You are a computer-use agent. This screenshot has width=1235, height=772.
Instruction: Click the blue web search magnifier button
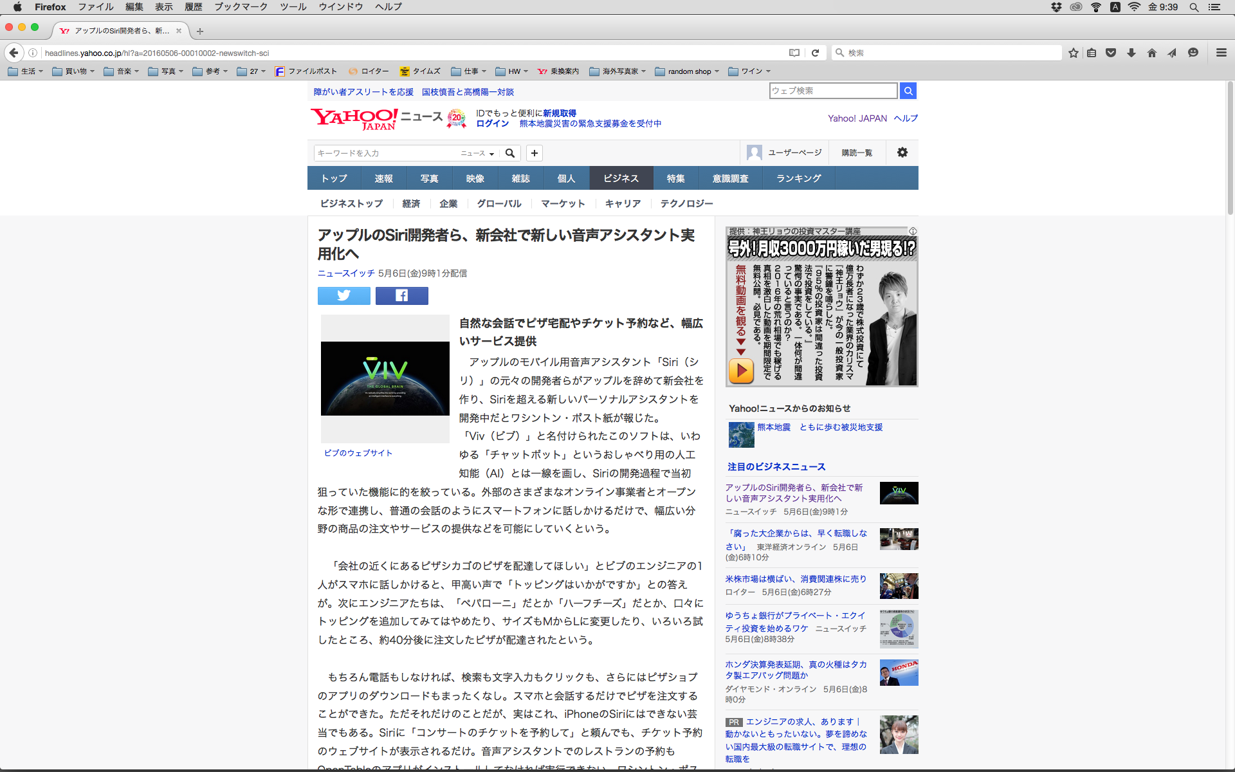point(908,91)
